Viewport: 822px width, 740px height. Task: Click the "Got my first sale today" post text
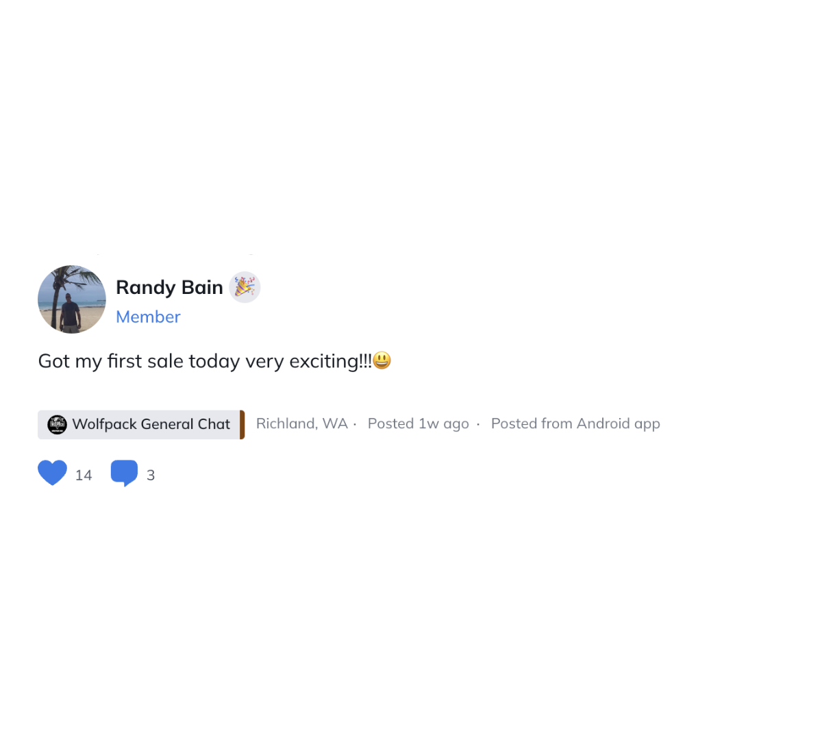(x=139, y=361)
